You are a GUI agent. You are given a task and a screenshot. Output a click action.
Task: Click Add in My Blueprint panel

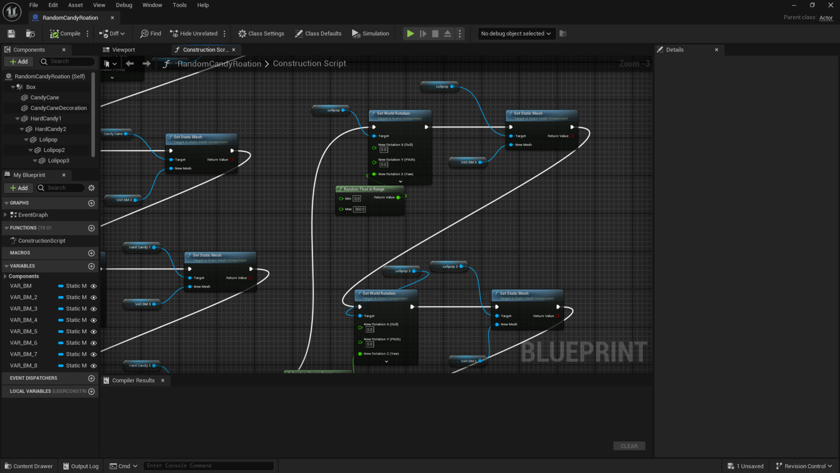click(x=19, y=188)
